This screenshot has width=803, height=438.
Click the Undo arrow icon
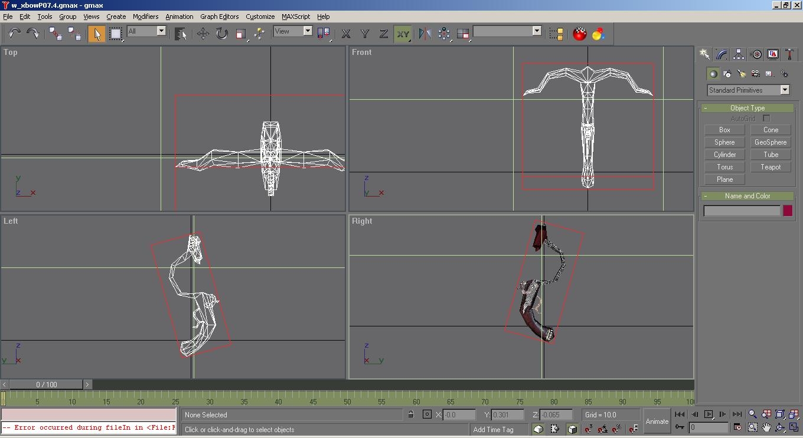pos(14,34)
